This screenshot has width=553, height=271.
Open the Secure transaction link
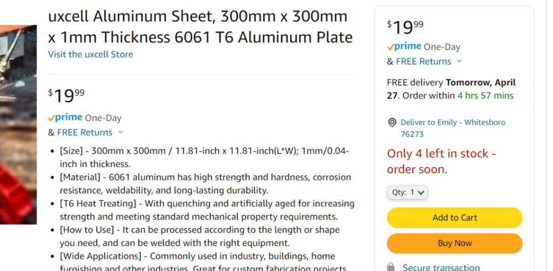(441, 267)
